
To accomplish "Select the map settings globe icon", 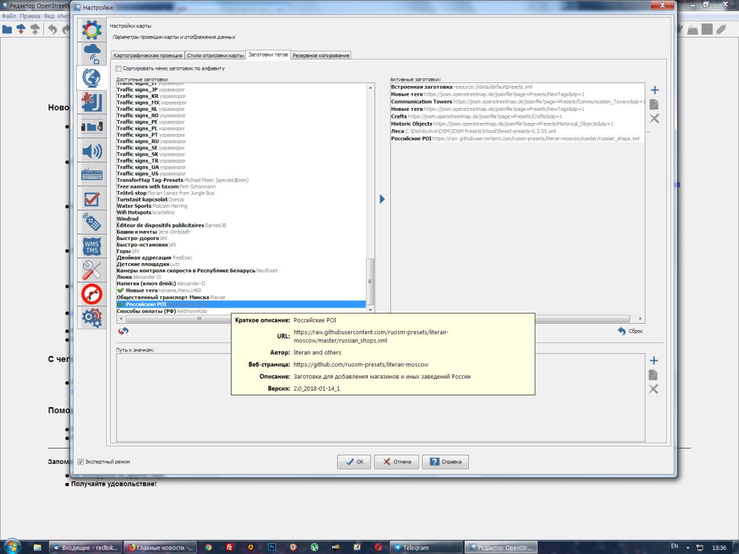I will [x=92, y=77].
